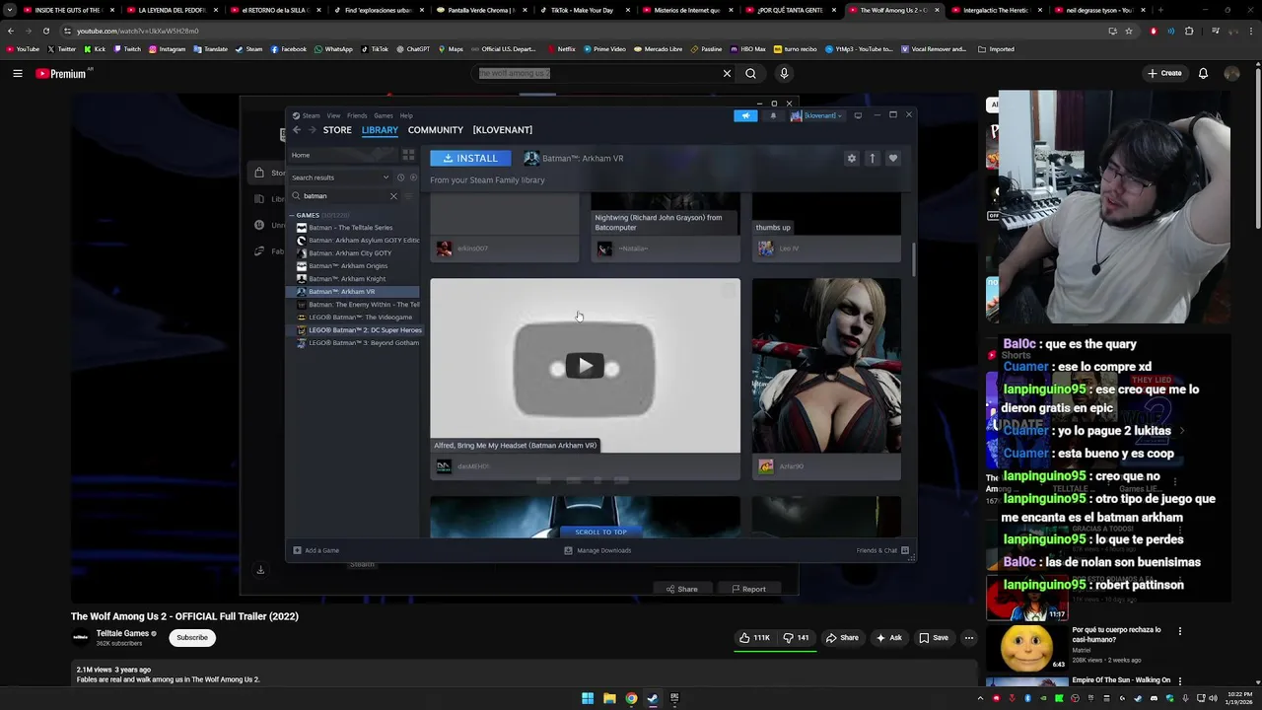This screenshot has height=710, width=1262.
Task: Switch to Steam STORE tab
Action: click(x=337, y=130)
